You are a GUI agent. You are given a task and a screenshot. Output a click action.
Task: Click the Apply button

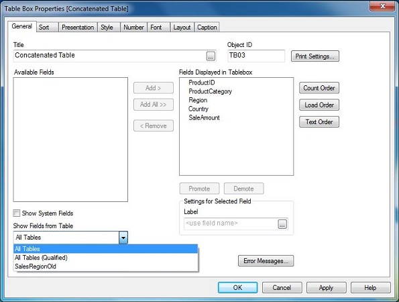point(326,288)
